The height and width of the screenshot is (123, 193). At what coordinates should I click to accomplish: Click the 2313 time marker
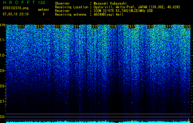(58, 26)
